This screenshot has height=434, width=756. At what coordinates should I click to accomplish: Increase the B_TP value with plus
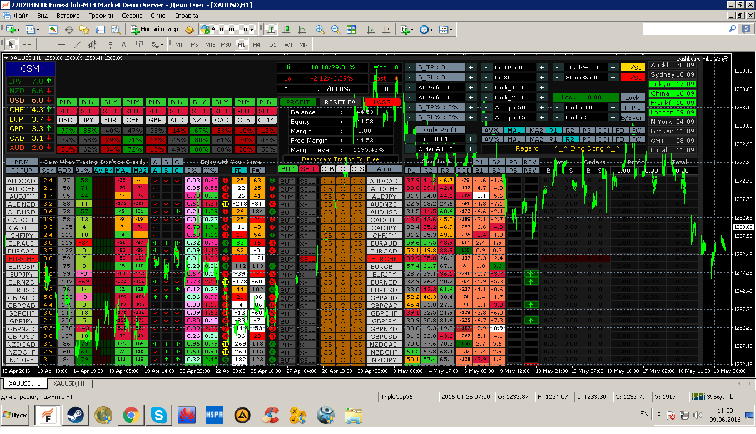pyautogui.click(x=470, y=67)
